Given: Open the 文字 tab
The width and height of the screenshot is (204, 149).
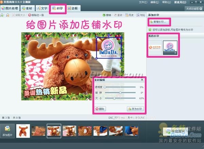Looking at the screenshot, I should (x=42, y=8).
